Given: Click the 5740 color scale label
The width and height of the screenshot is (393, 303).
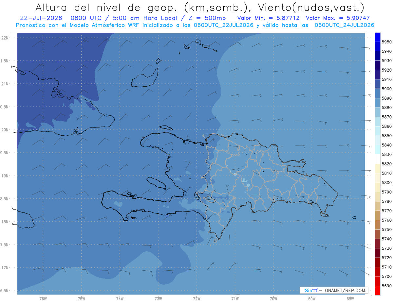Looking at the screenshot, I should 387,239.
